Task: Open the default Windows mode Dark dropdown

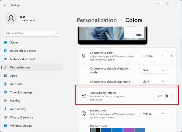Action: coord(154,70)
